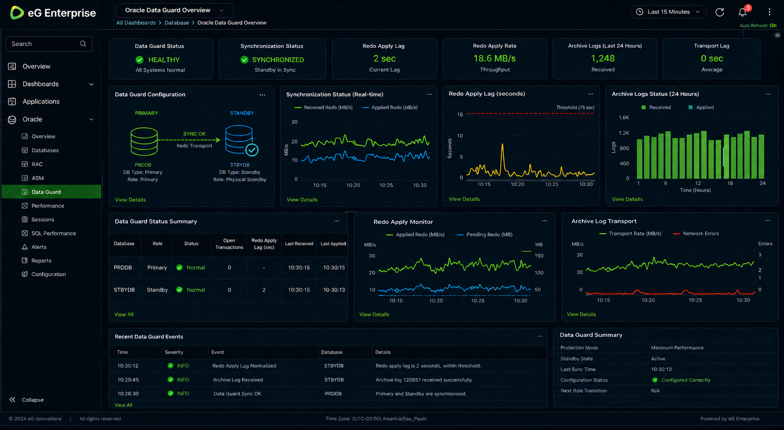Open the notifications bell

tap(743, 12)
